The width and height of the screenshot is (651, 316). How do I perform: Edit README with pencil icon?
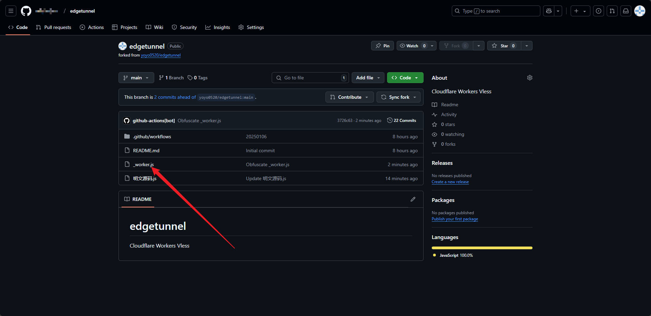413,199
